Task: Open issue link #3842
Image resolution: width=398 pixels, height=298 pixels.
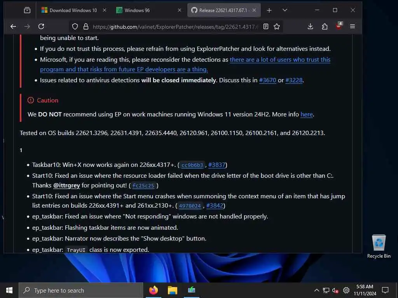Action: [x=215, y=206]
